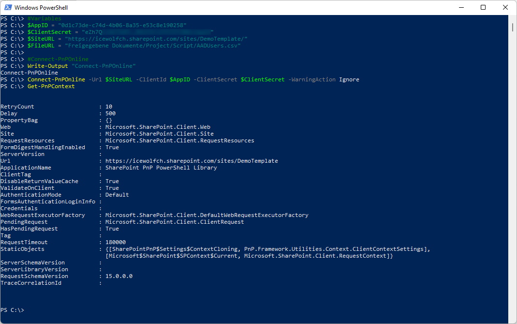The image size is (517, 324).
Task: Click the "-ClientId" parameter
Action: pyautogui.click(x=151, y=79)
